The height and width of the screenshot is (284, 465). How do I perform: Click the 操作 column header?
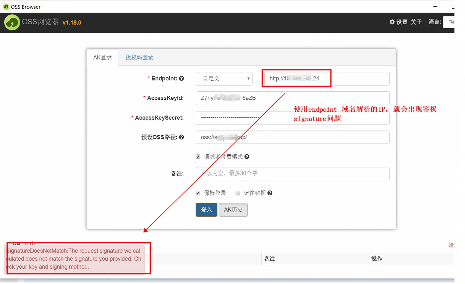coord(377,259)
